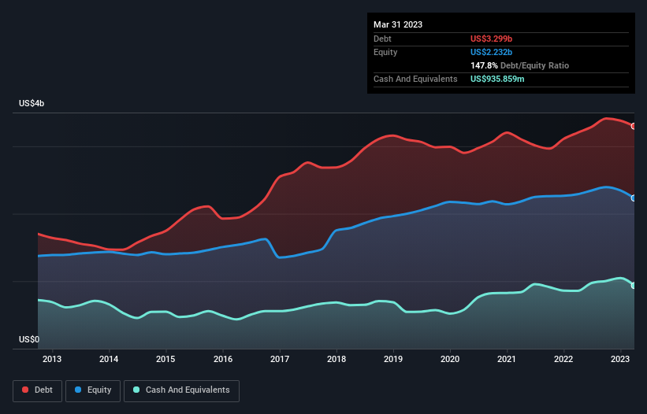Image resolution: width=647 pixels, height=414 pixels.
Task: Click the blue Equity endpoint marker
Action: 634,198
